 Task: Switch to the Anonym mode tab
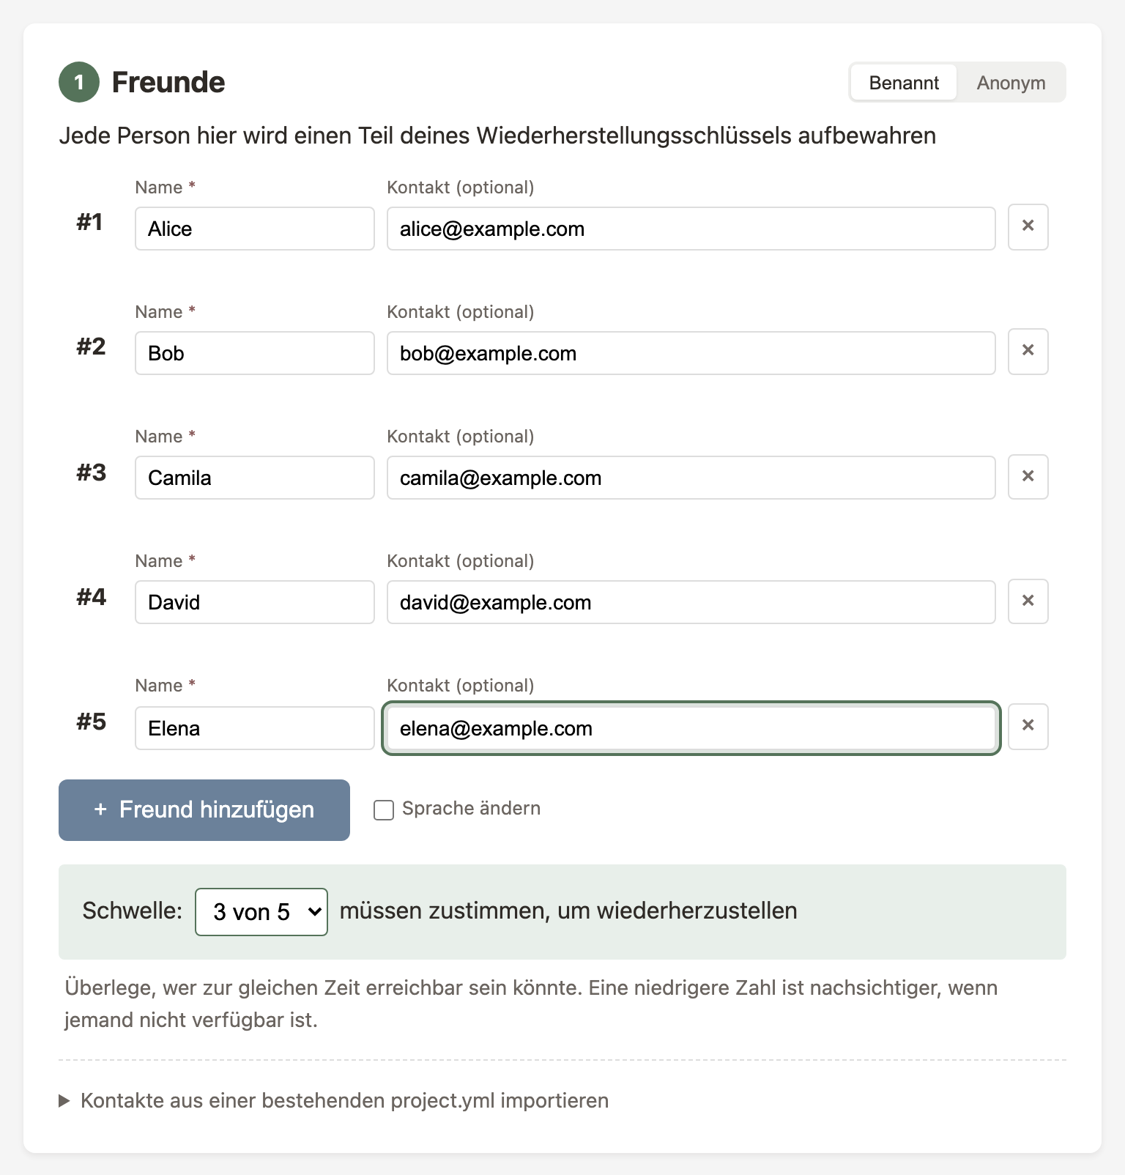tap(1011, 83)
